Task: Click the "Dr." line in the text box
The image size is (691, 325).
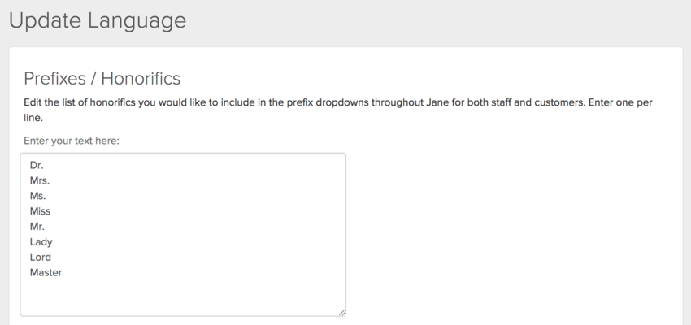Action: click(37, 165)
